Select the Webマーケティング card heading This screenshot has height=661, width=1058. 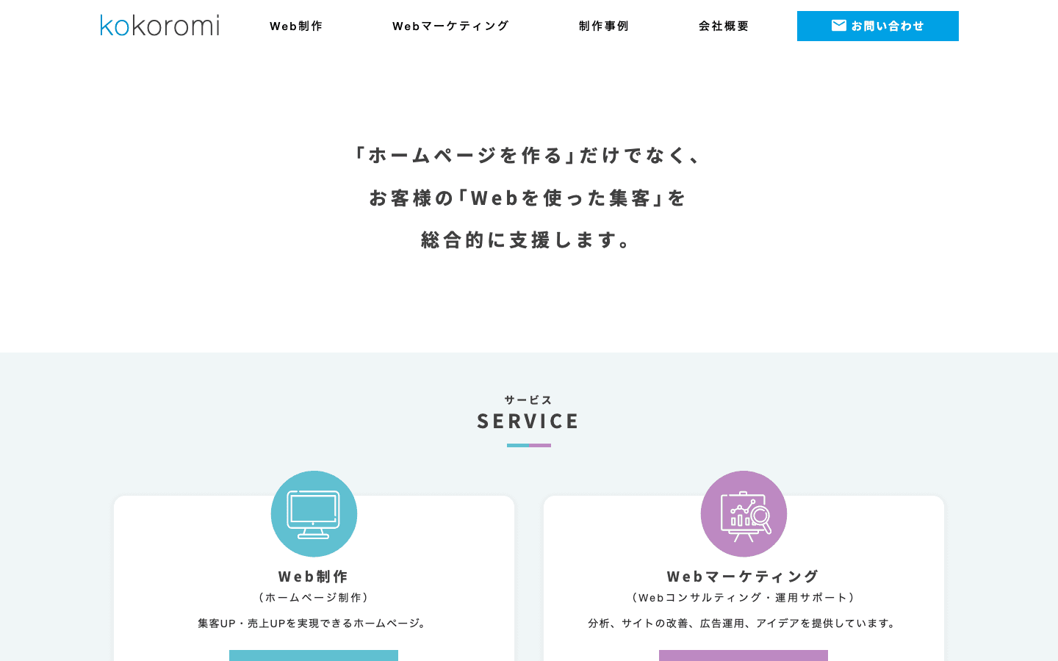click(744, 577)
